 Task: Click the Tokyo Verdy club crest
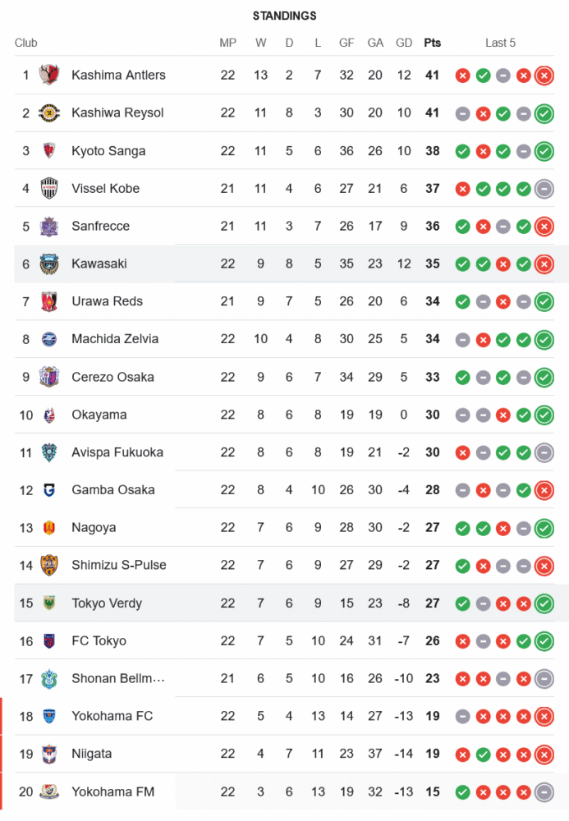pyautogui.click(x=49, y=603)
